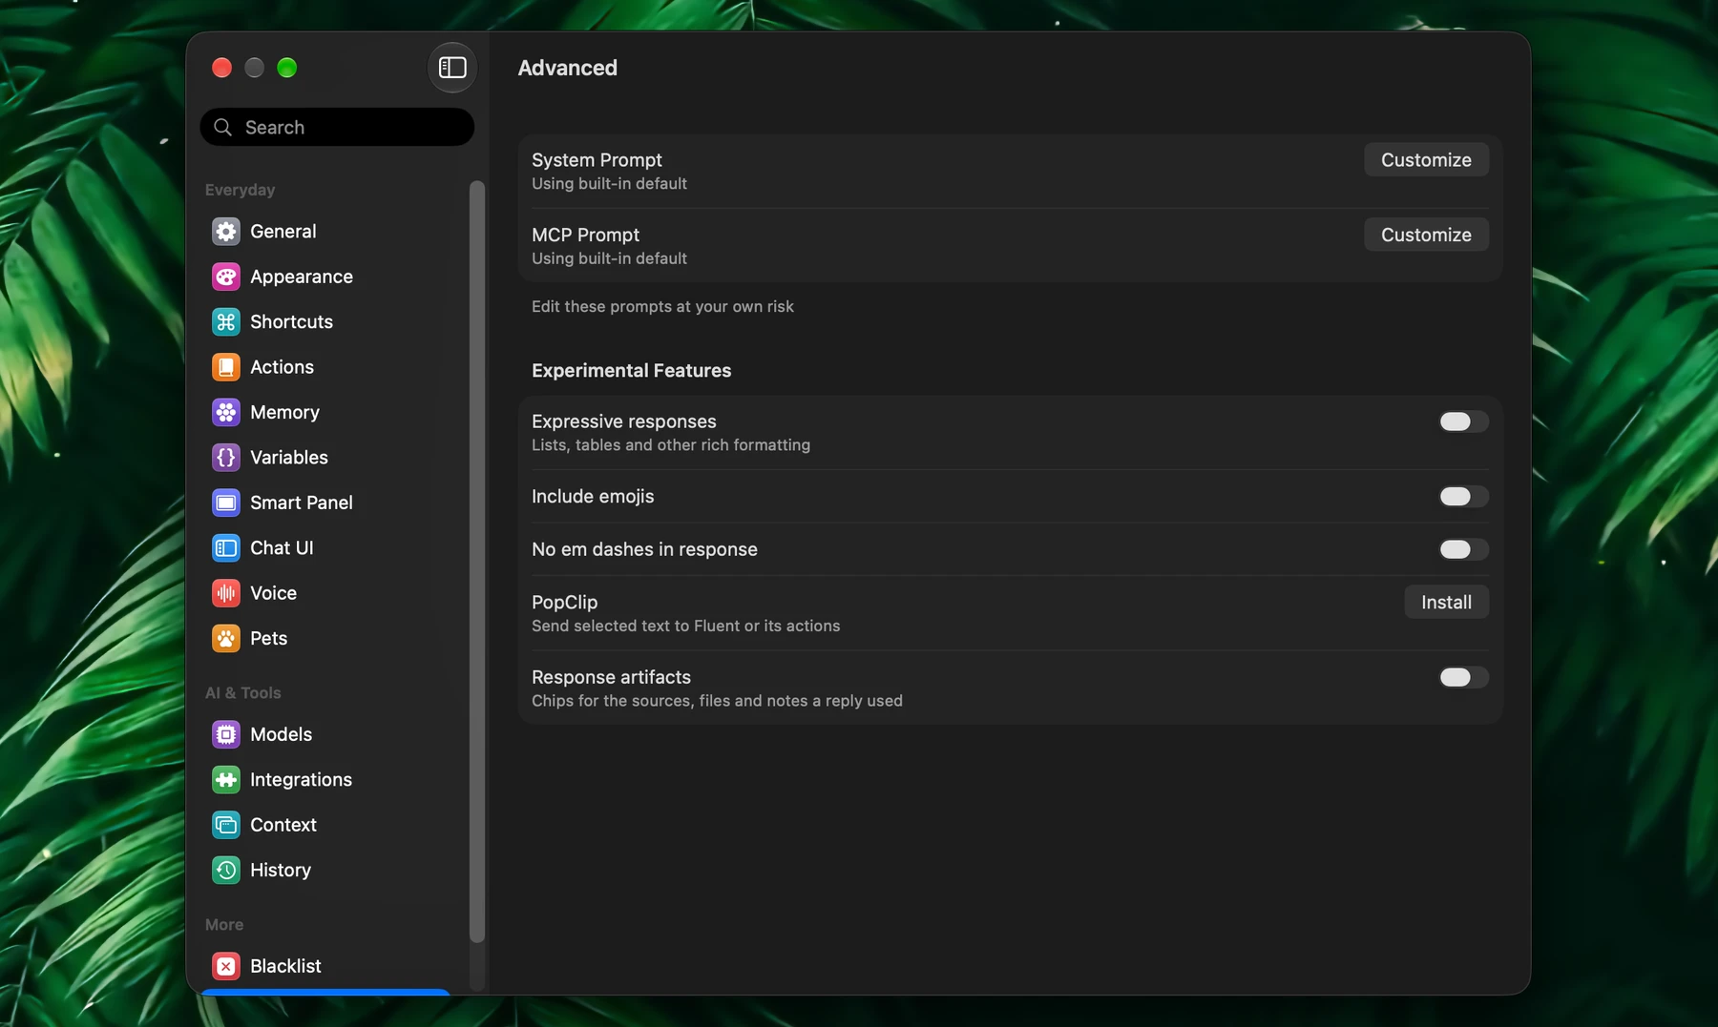Open the Pets sidebar label

click(268, 638)
